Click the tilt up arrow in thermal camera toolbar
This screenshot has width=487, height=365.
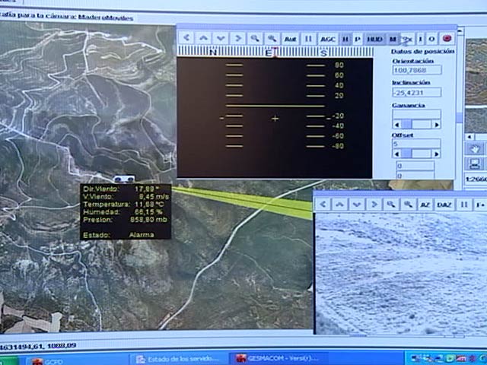pyautogui.click(x=204, y=38)
